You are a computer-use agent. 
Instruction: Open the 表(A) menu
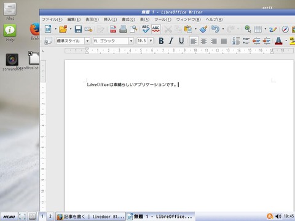pyautogui.click(x=144, y=20)
